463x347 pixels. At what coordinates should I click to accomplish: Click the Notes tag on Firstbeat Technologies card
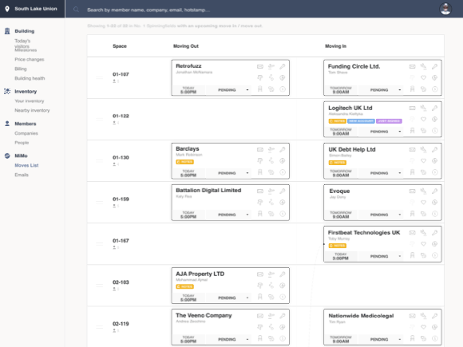point(338,246)
